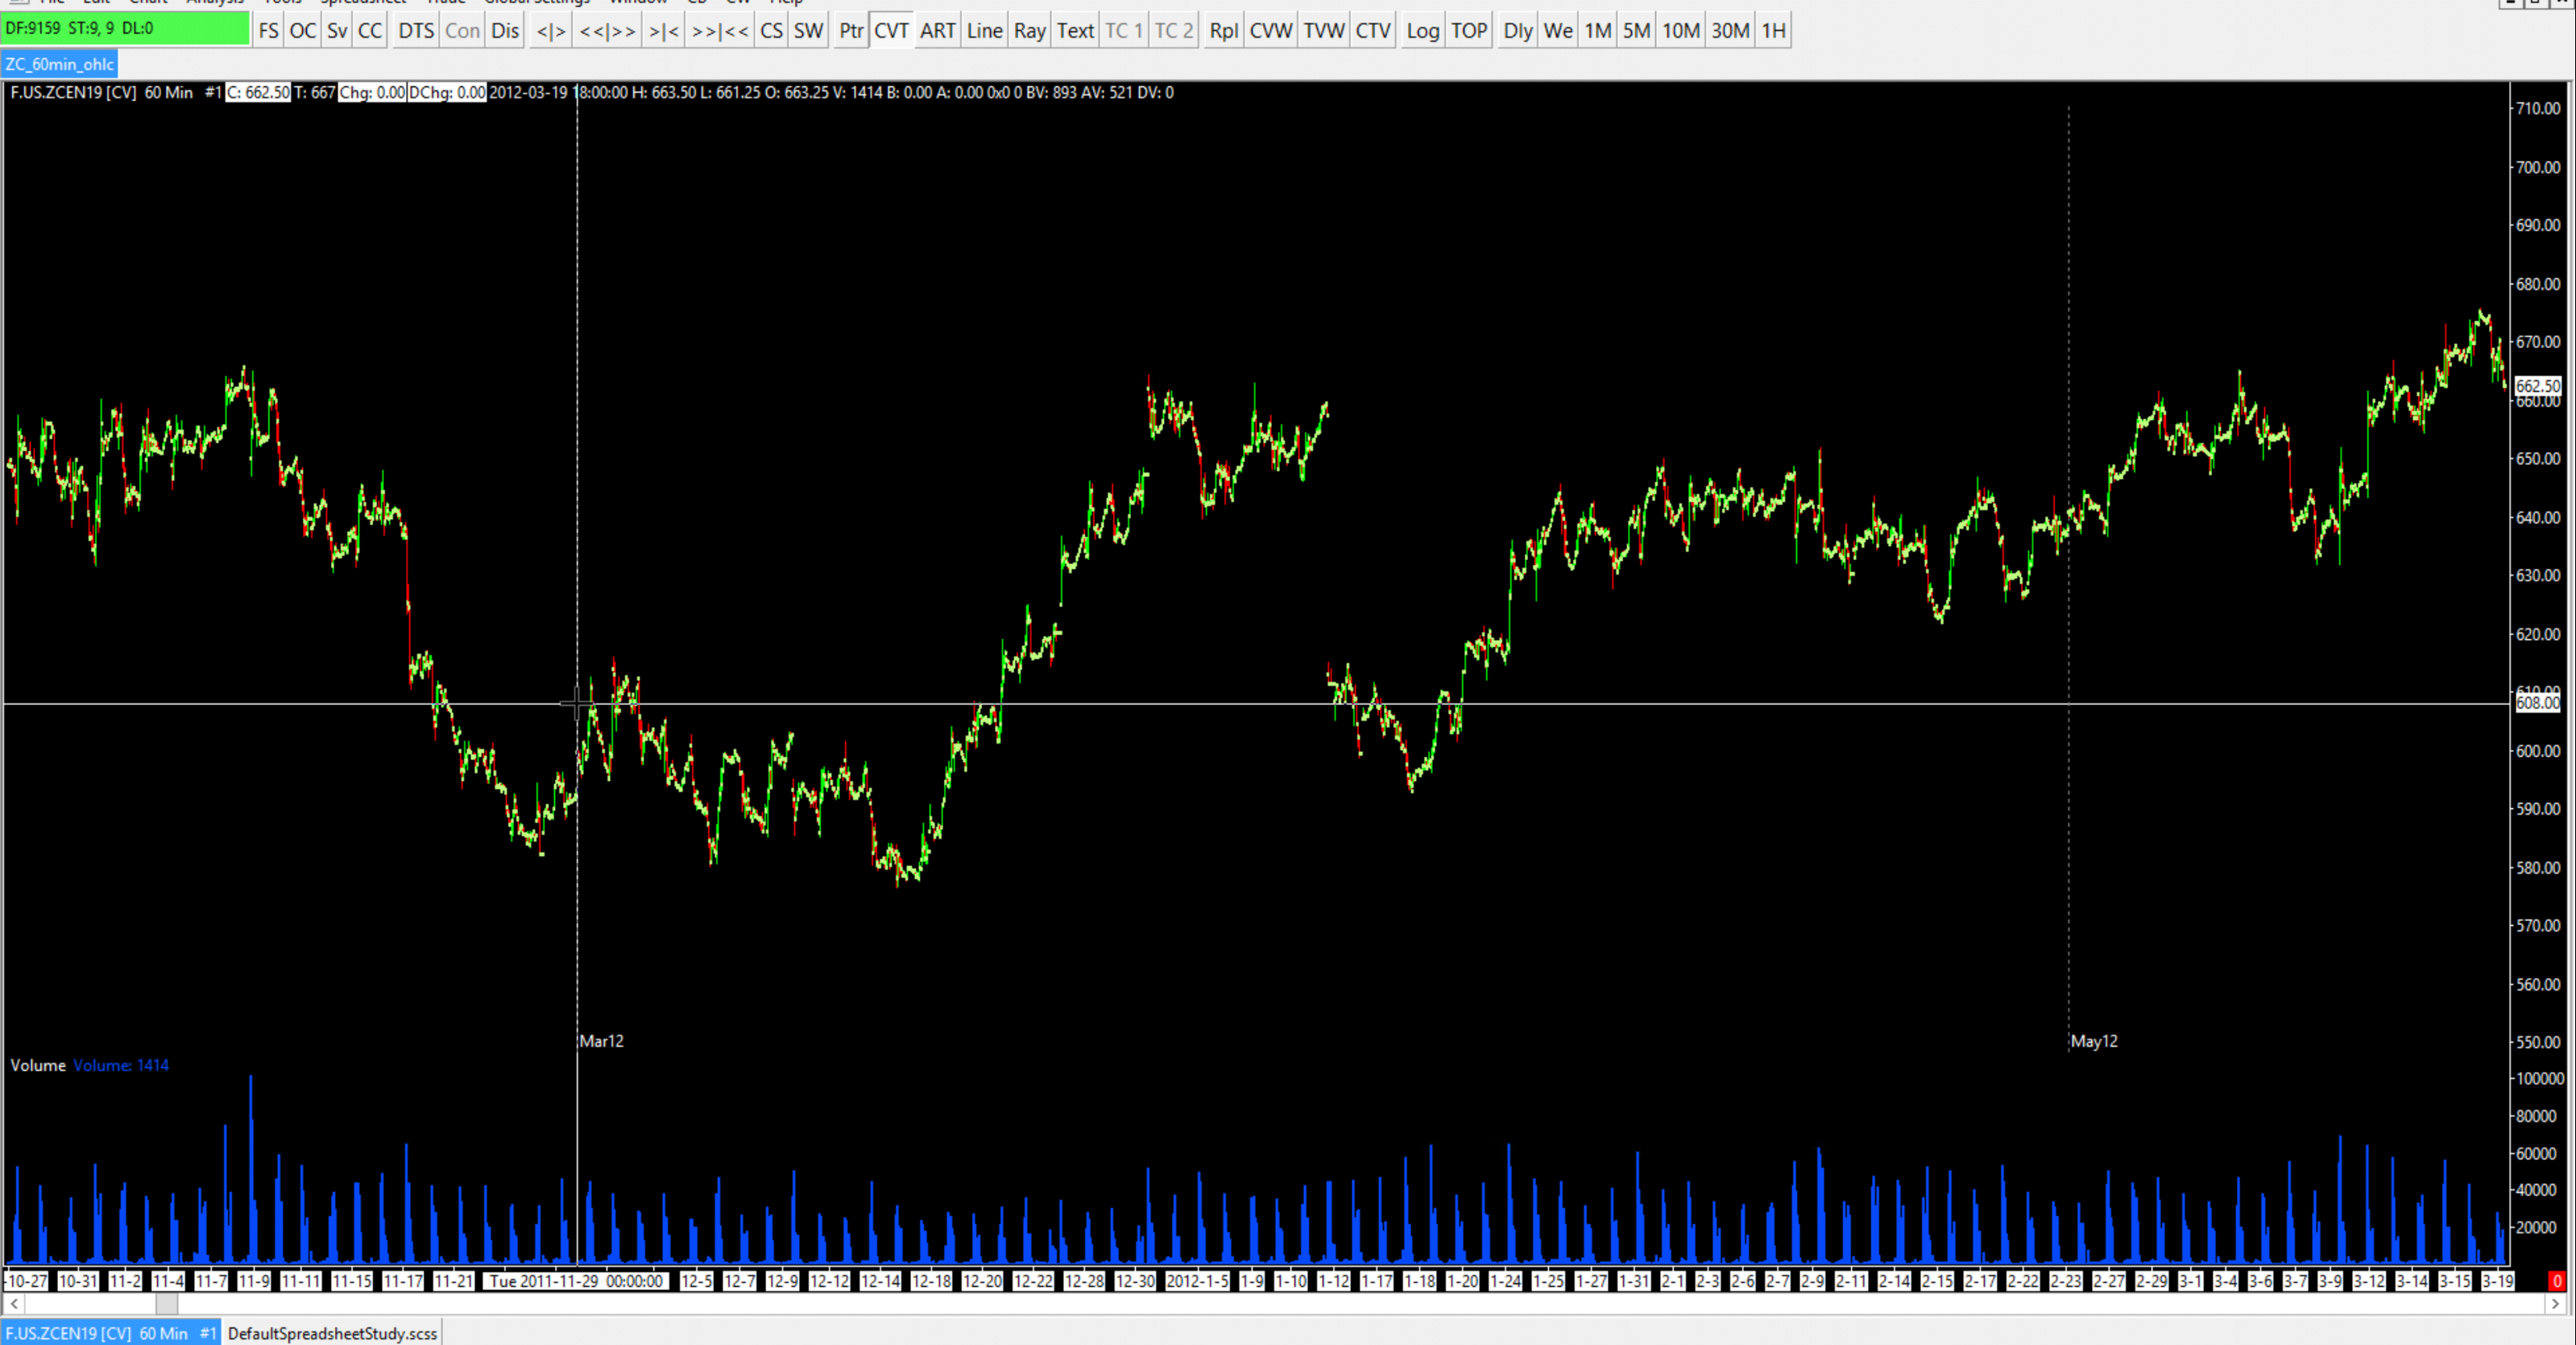Select the Line drawing tool

(984, 31)
